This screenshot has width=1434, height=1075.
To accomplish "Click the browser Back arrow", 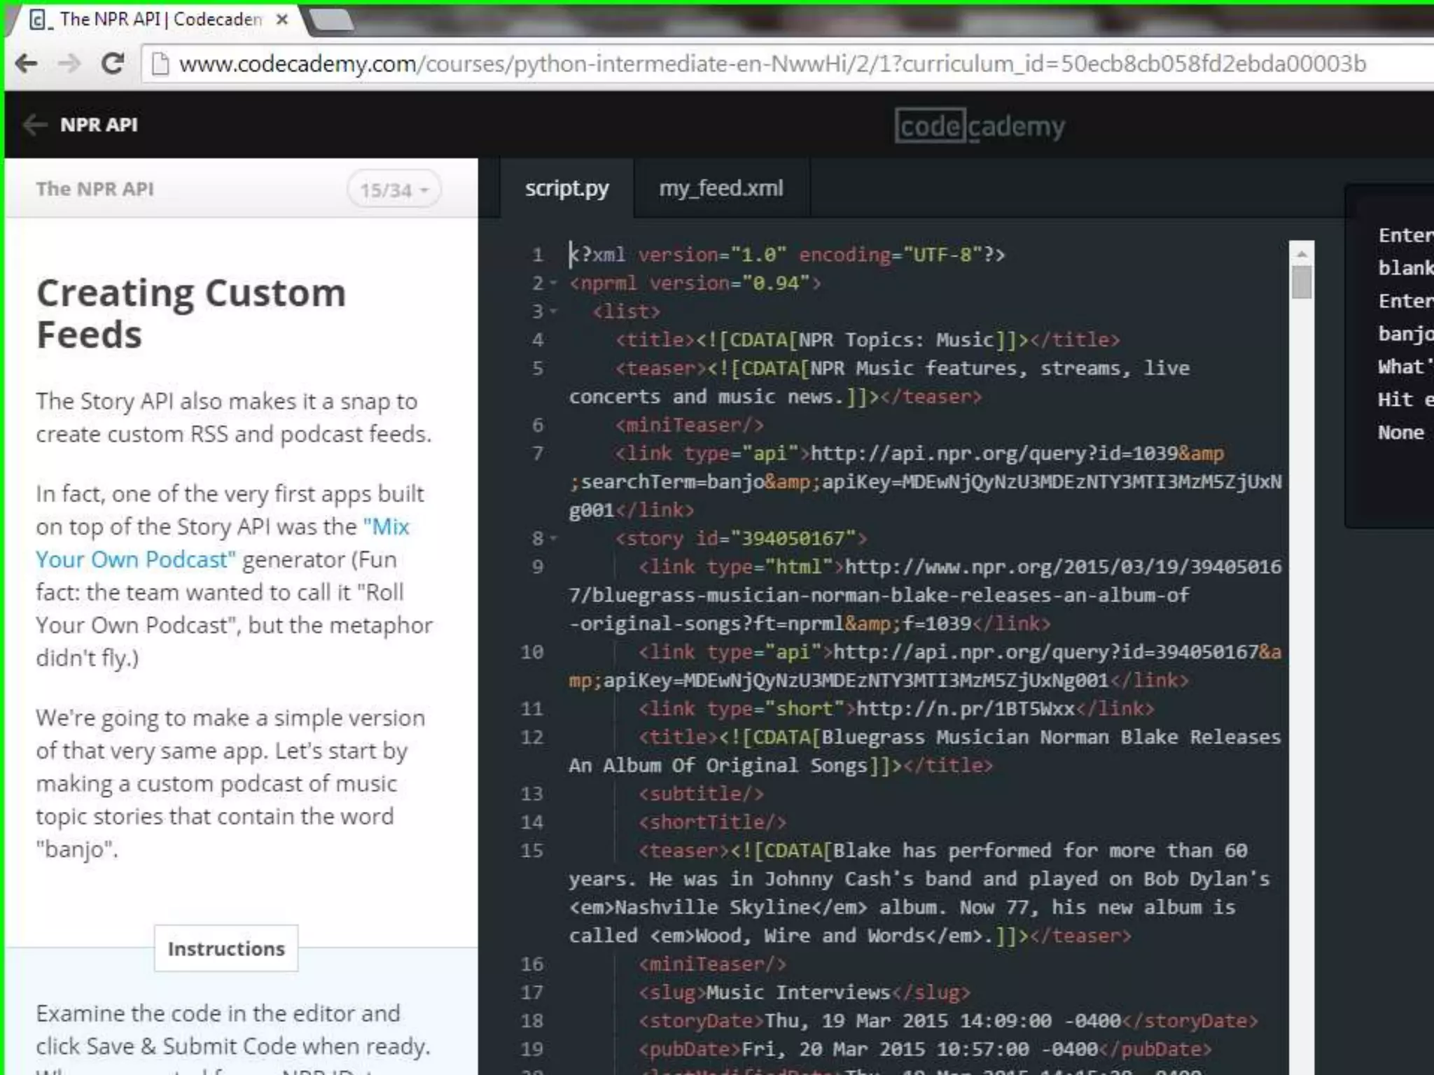I will 27,64.
